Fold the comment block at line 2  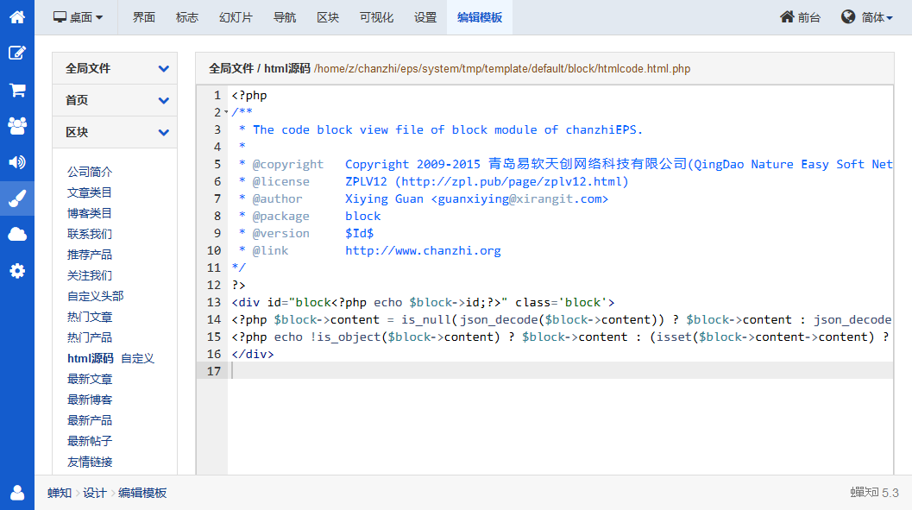coord(226,113)
